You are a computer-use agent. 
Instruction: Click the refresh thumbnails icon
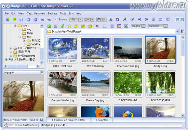[126, 26]
